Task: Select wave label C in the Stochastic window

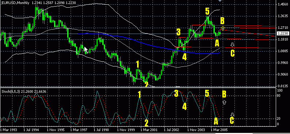Action: pyautogui.click(x=232, y=120)
